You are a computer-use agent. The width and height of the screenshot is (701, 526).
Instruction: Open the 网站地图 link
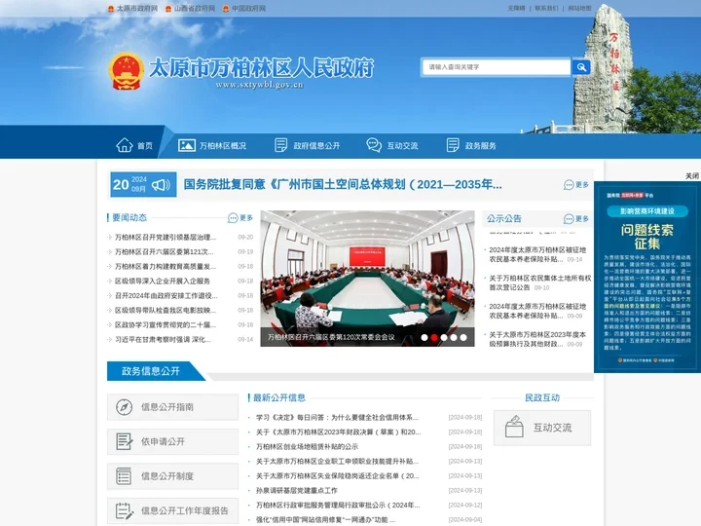579,8
